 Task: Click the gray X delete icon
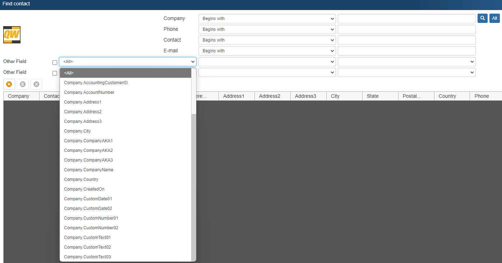pyautogui.click(x=36, y=84)
